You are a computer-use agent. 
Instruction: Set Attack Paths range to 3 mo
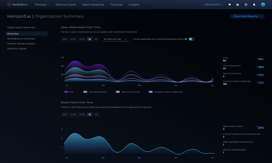pyautogui.click(x=73, y=114)
